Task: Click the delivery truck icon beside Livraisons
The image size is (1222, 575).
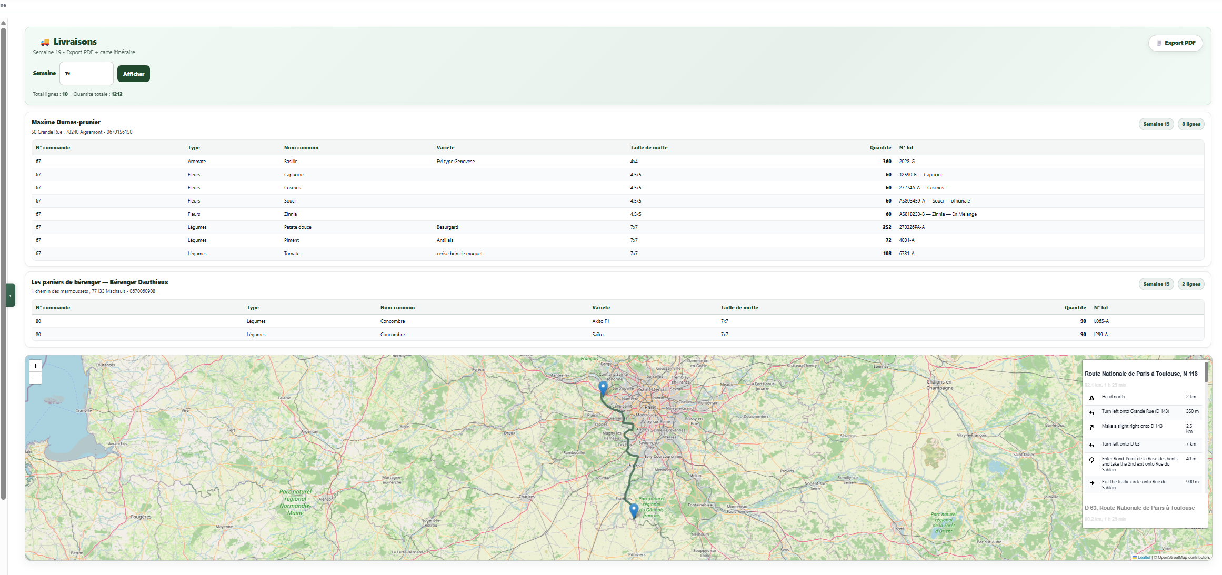Action: [x=45, y=42]
